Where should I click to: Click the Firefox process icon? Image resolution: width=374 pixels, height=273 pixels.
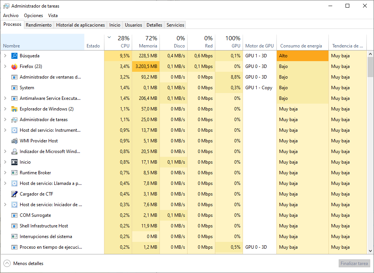(x=14, y=66)
